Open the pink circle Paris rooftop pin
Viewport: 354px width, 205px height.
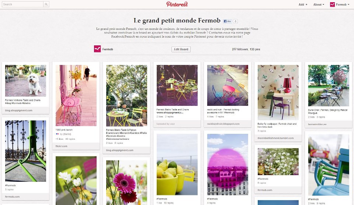(228, 164)
